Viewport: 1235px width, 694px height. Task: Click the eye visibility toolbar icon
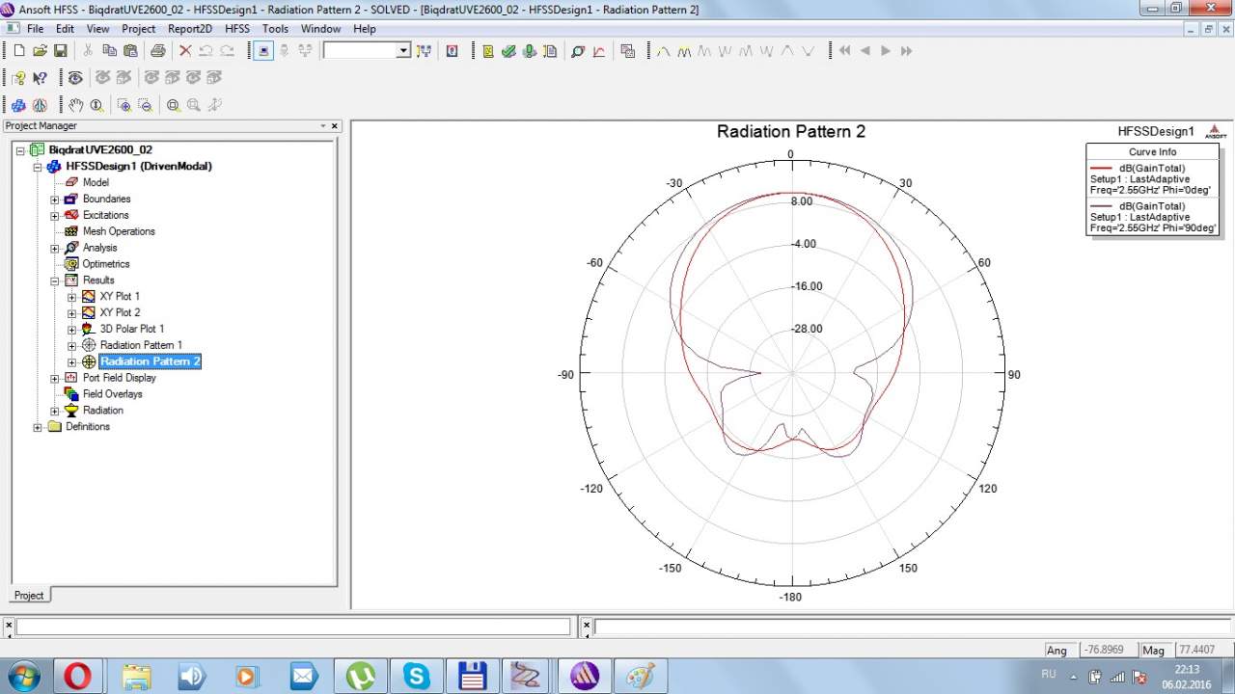tap(75, 78)
